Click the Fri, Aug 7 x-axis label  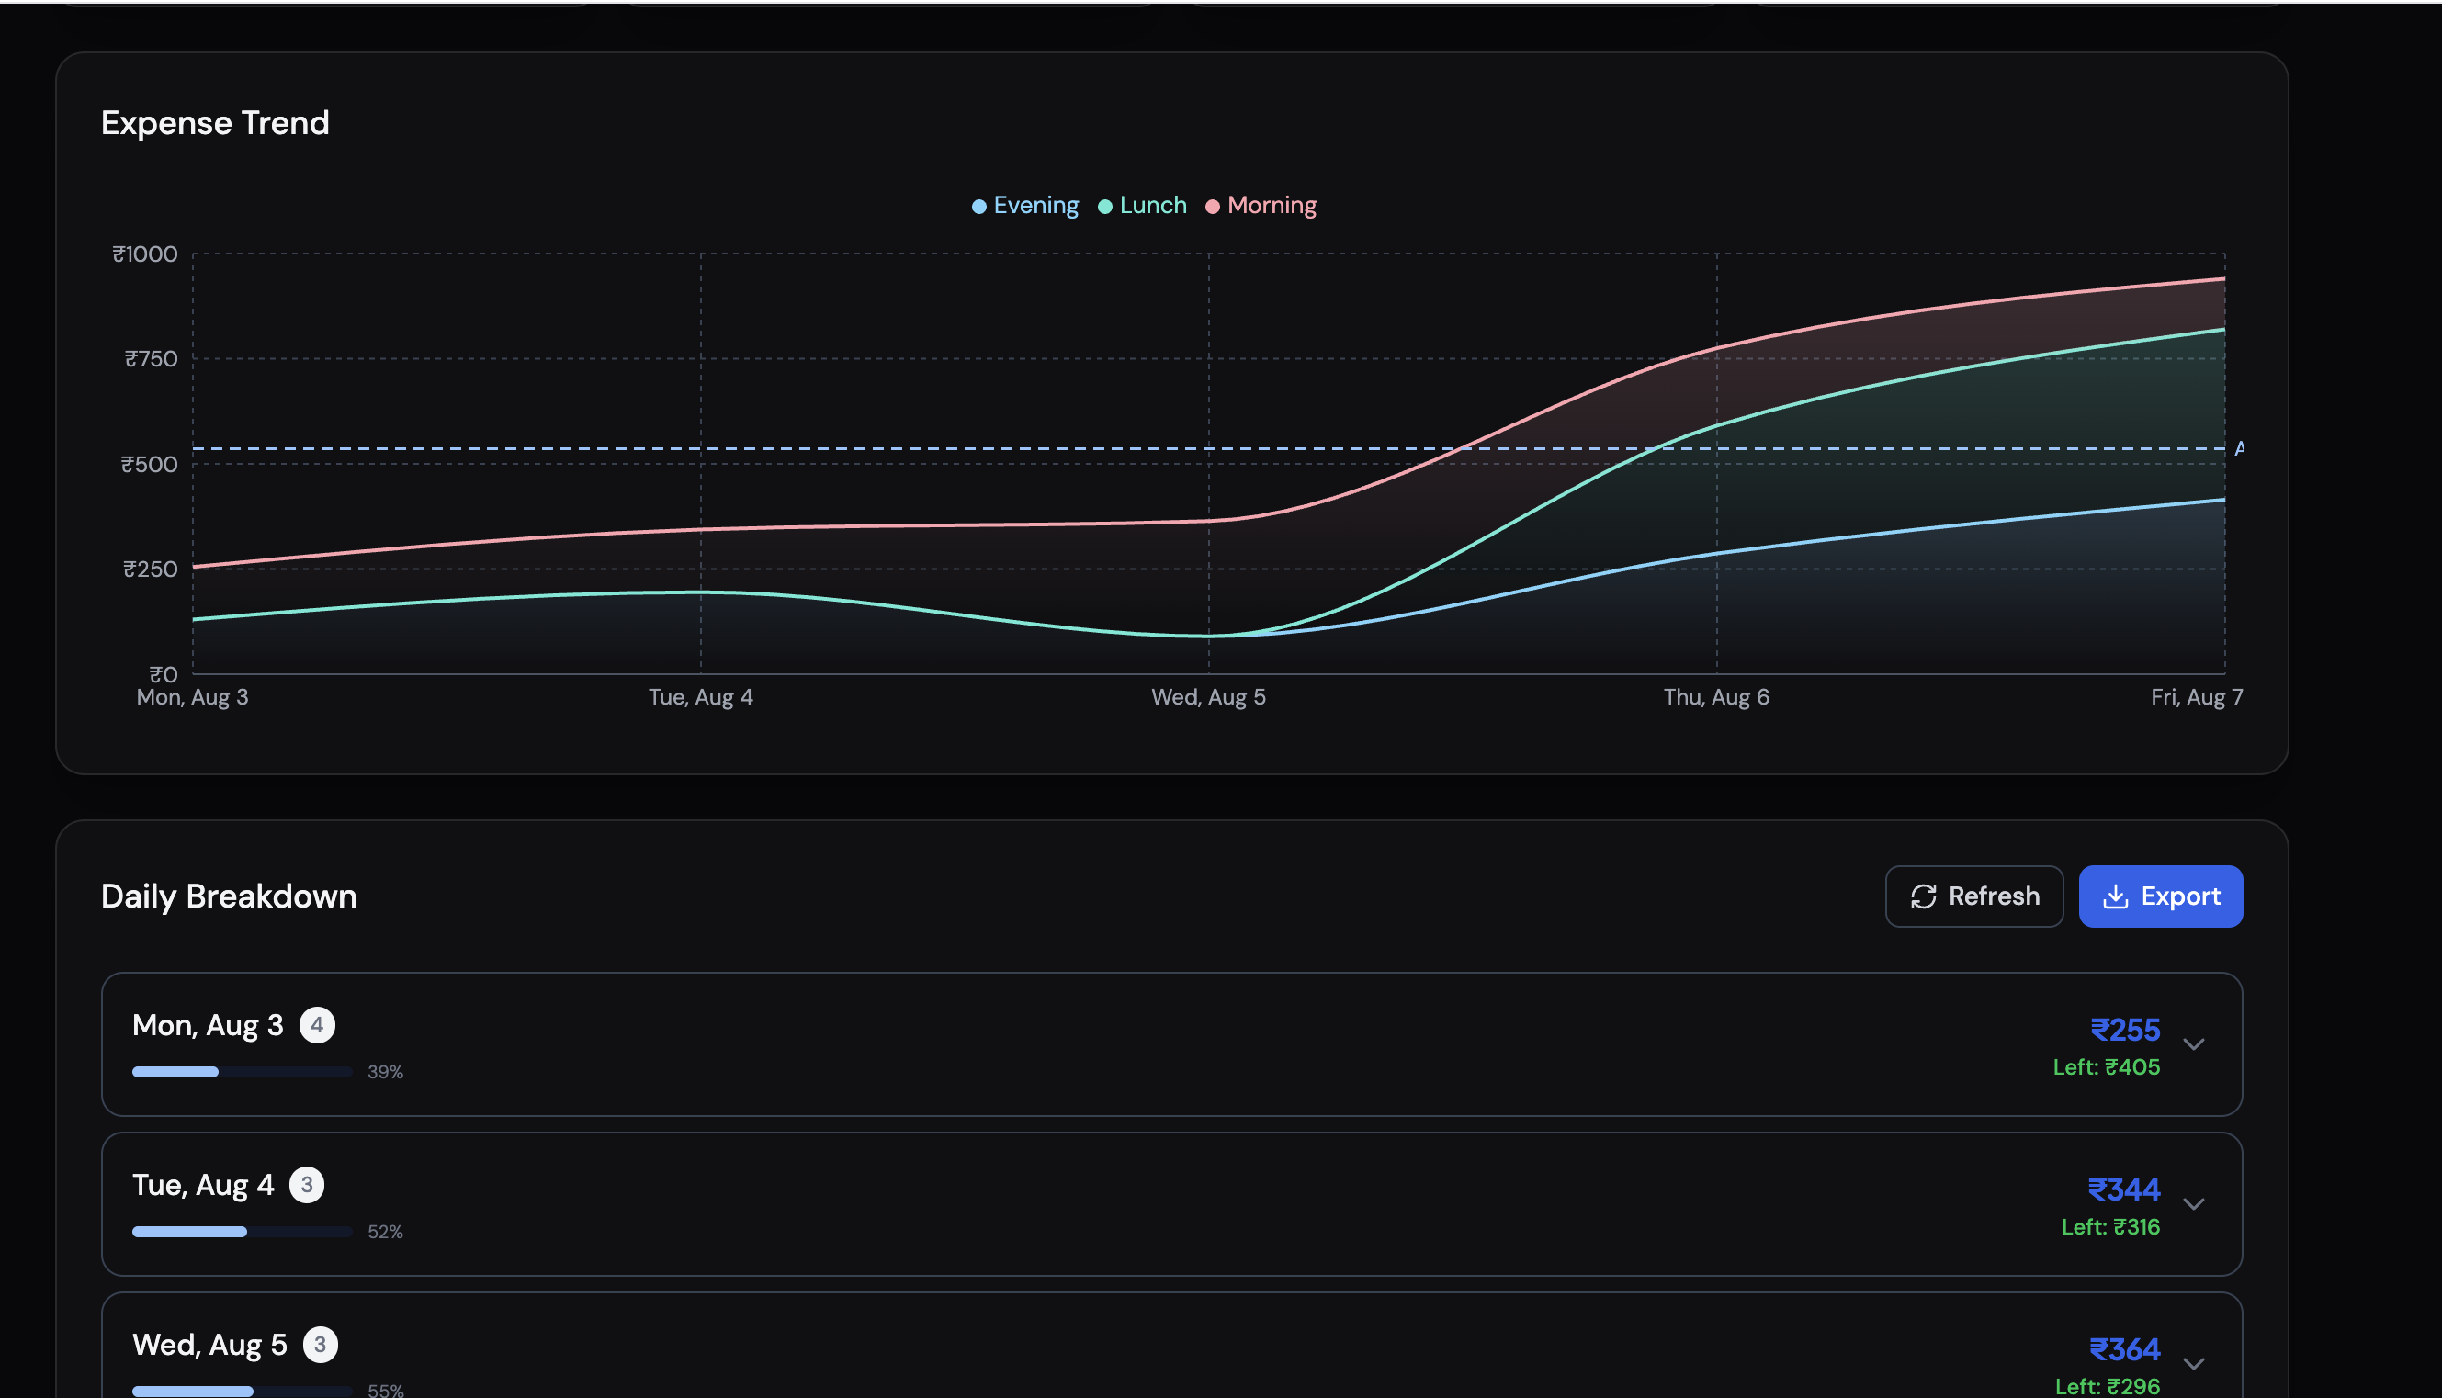2196,697
